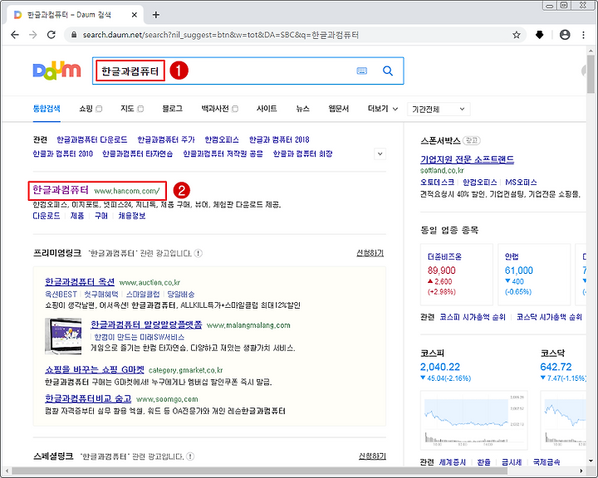
Task: Open the 환율 related link
Action: (483, 462)
